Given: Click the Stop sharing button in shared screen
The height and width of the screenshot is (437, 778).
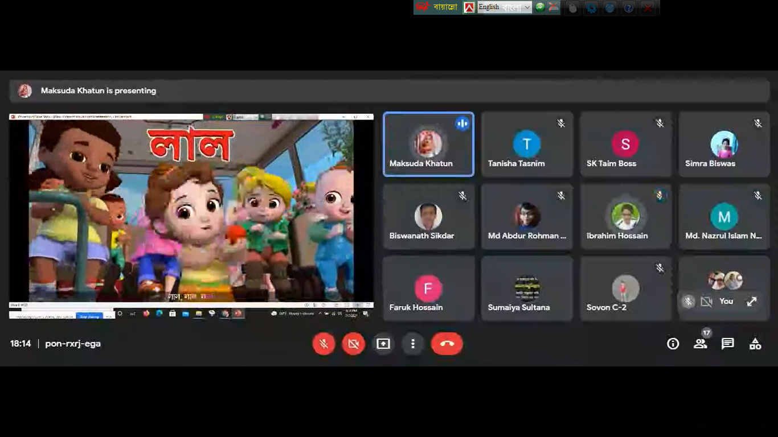Looking at the screenshot, I should click(x=89, y=316).
